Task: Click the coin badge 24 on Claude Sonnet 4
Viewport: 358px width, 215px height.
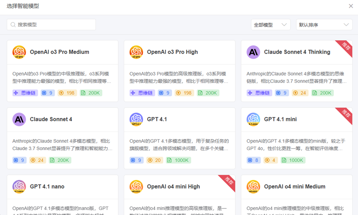Action: tap(38, 160)
